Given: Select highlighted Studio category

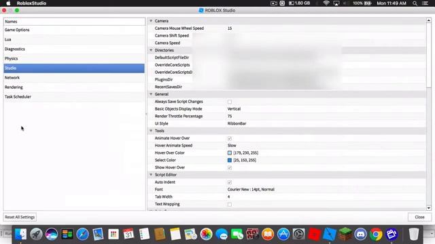Looking at the screenshot, I should [x=74, y=68].
